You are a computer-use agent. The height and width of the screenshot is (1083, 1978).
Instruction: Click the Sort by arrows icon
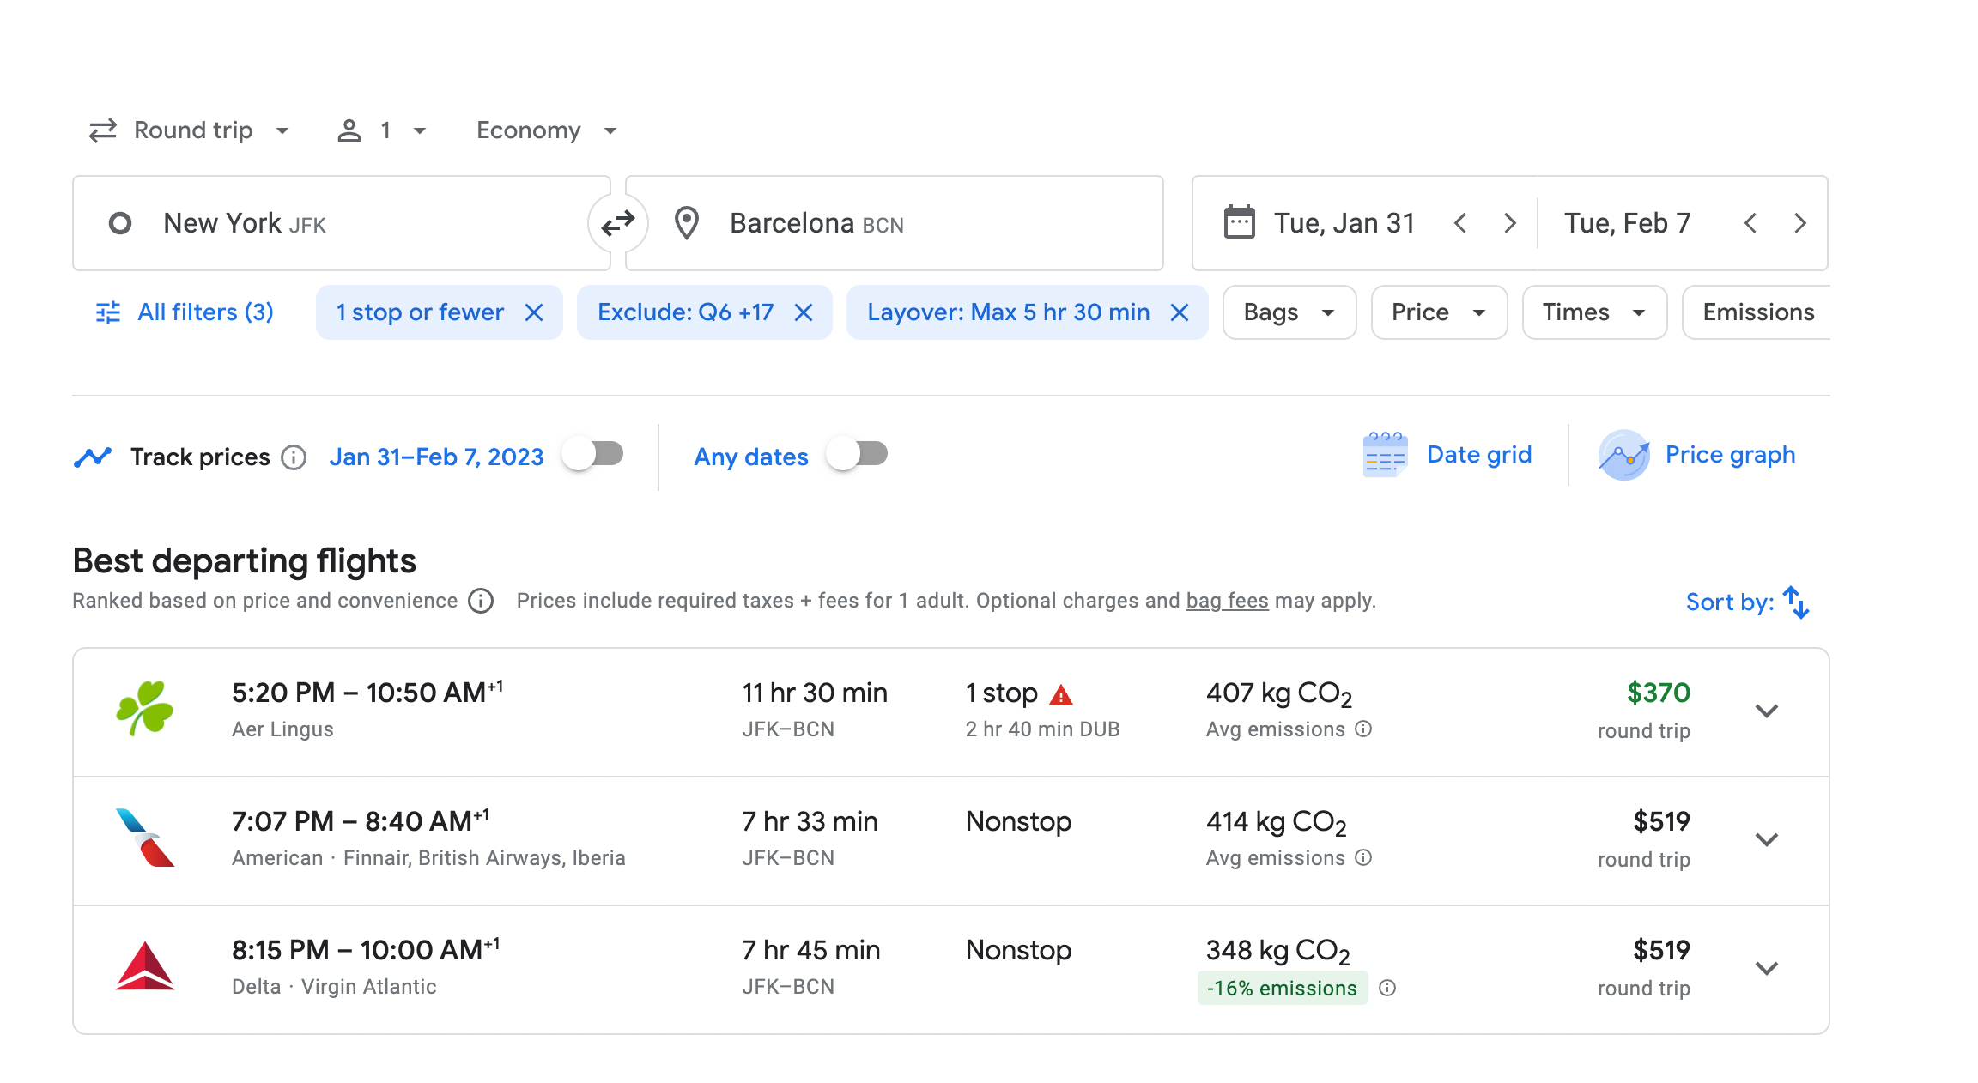point(1796,602)
